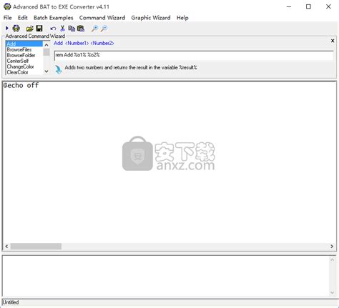Select ChangeColor in the command list
The height and width of the screenshot is (308, 339).
(24, 66)
